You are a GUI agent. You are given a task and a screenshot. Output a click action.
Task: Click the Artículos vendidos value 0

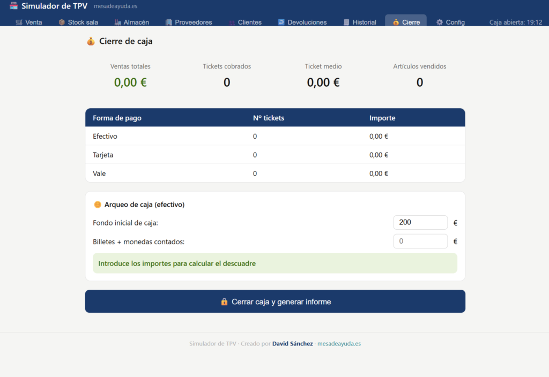tap(419, 82)
